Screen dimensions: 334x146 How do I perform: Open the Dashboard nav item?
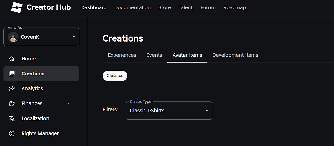(94, 7)
